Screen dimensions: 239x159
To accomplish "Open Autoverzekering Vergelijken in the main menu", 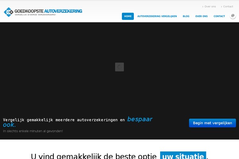I will pos(157,16).
